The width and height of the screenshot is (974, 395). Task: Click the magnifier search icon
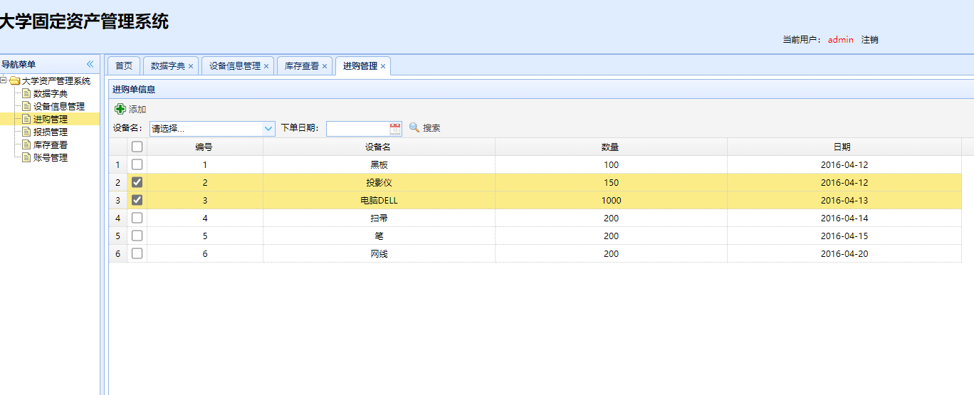tap(414, 128)
